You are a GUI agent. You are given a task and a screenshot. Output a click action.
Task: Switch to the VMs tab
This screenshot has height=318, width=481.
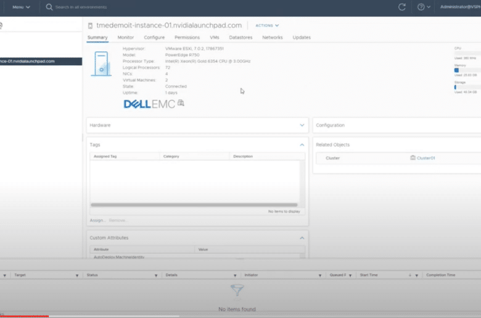(214, 38)
